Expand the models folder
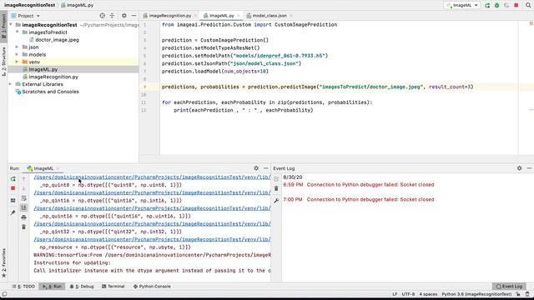 pos(17,54)
